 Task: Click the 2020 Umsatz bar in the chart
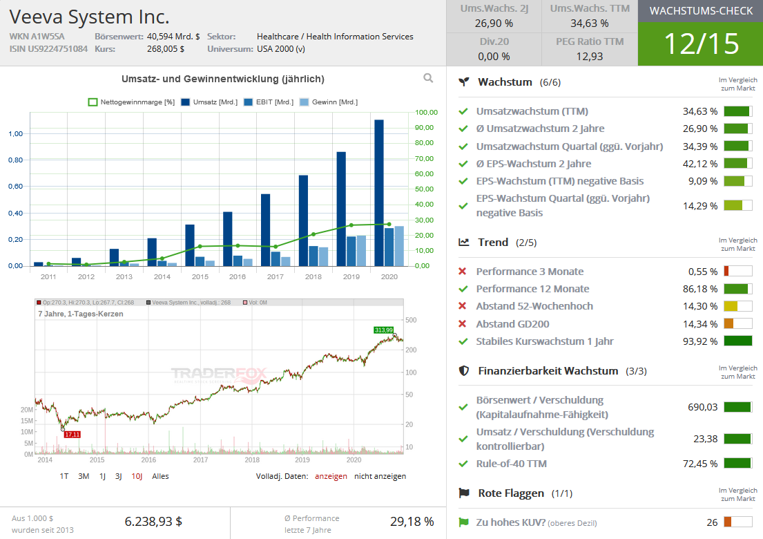coord(379,193)
